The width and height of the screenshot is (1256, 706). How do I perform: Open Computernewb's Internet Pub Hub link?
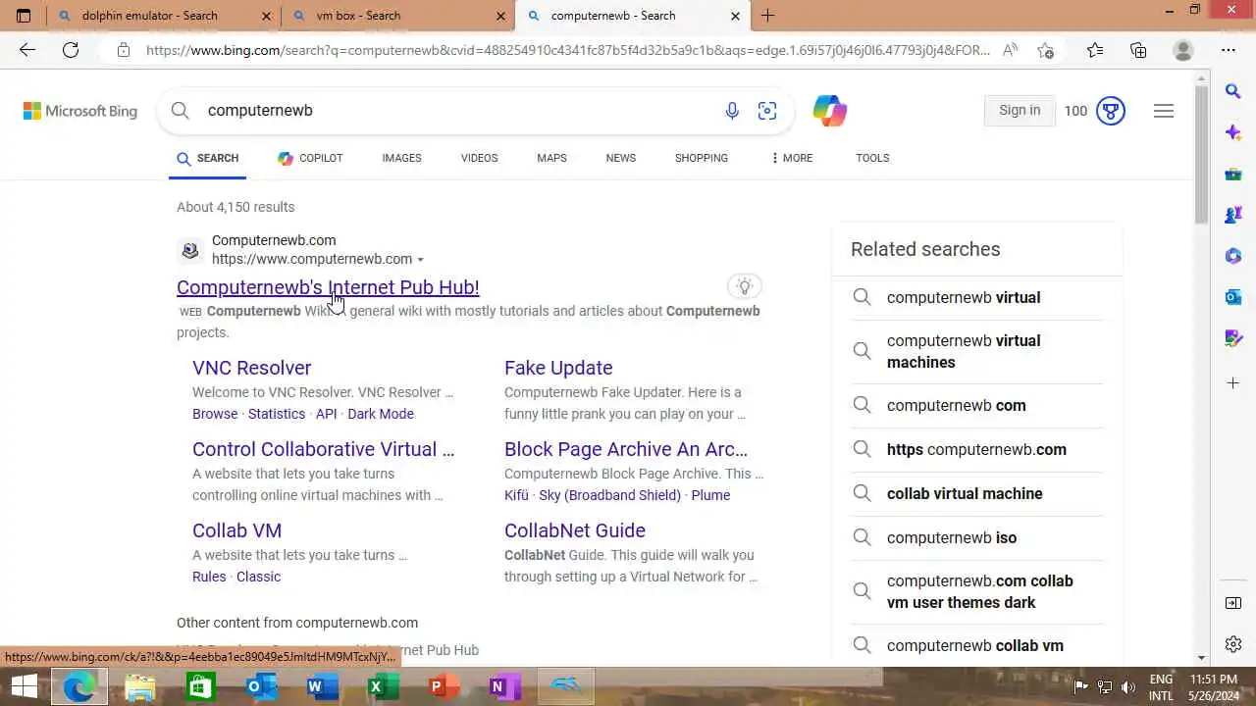[328, 287]
